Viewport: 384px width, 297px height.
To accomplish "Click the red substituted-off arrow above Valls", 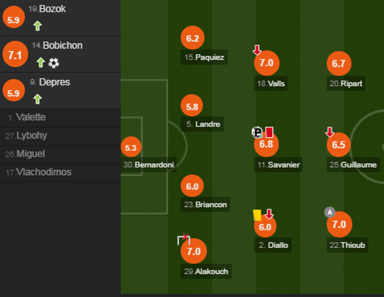I will click(x=257, y=50).
